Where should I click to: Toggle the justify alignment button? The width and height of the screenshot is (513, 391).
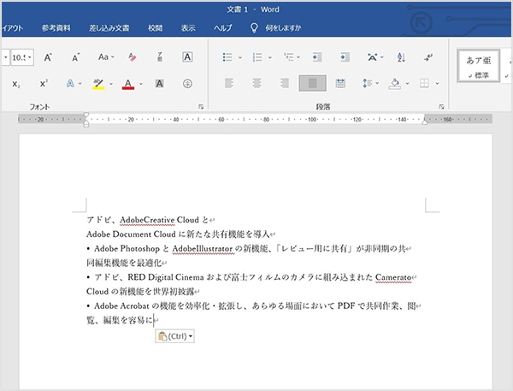tap(312, 83)
